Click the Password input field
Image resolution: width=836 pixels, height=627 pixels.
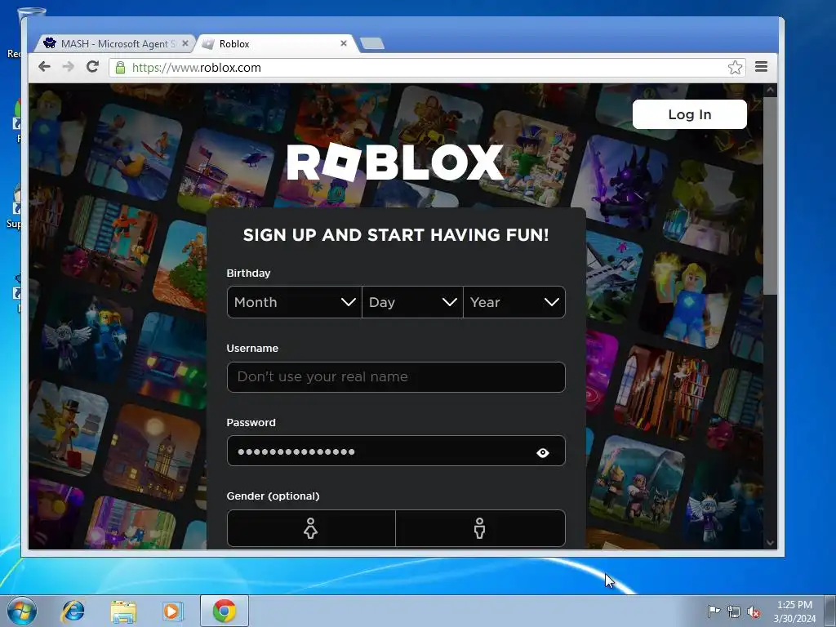(x=396, y=451)
